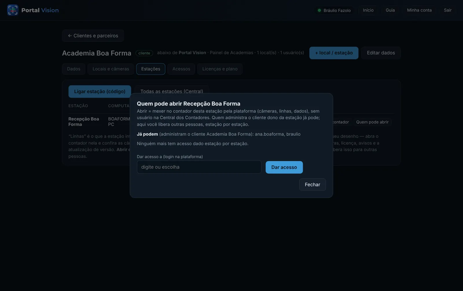Open the Início nav item
Viewport: 463px width, 291px height.
click(x=368, y=10)
